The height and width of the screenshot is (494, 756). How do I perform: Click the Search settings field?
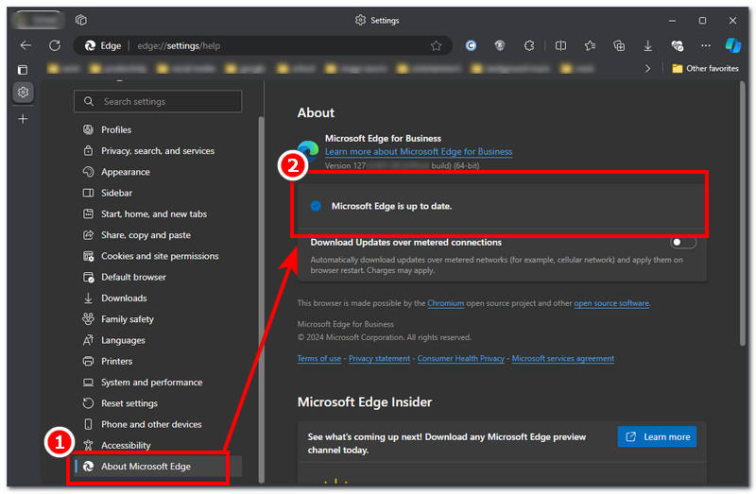[159, 101]
